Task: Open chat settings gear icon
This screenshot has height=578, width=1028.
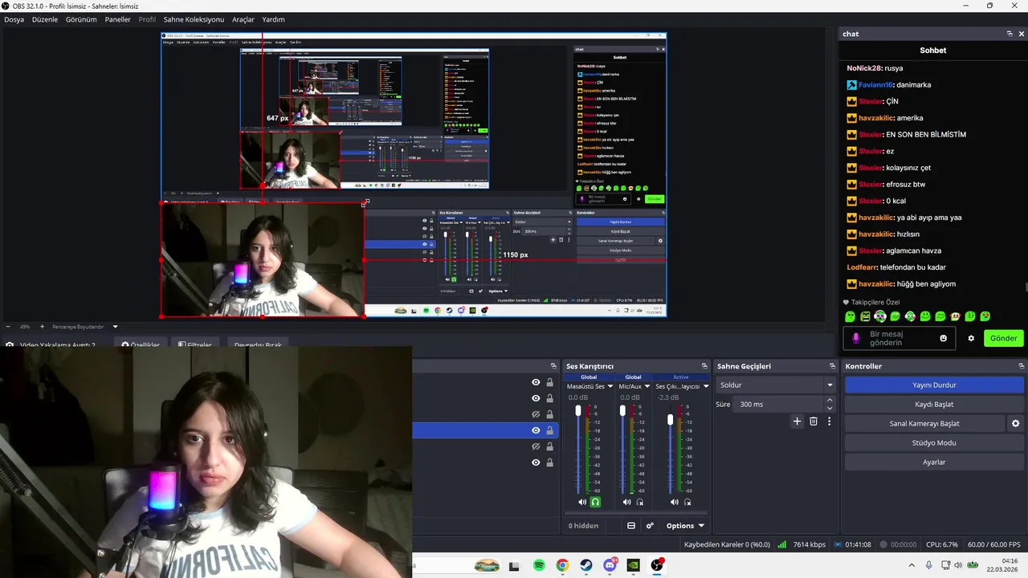Action: (971, 338)
